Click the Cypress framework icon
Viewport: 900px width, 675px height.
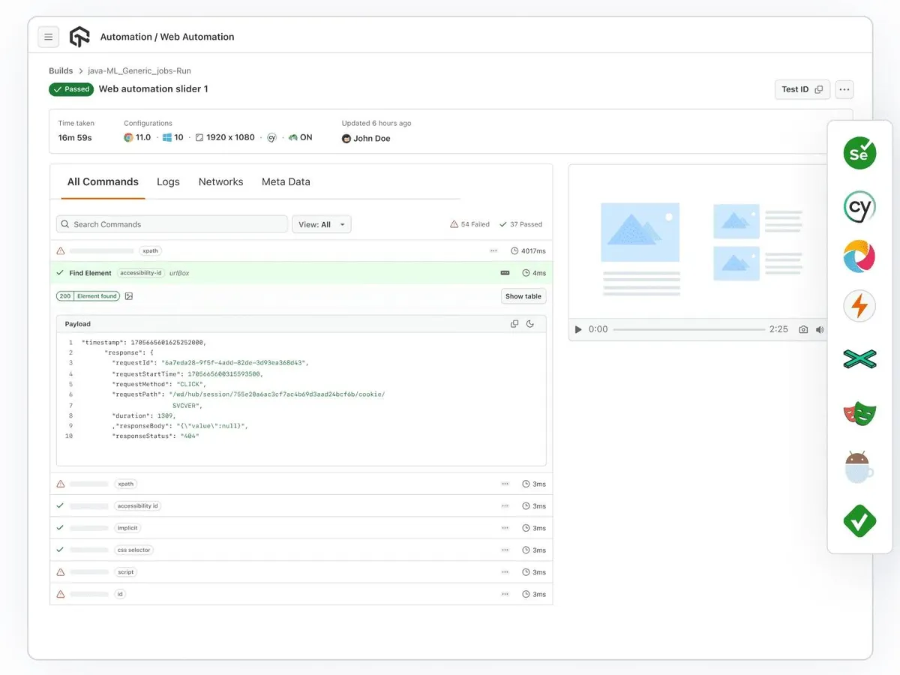pos(859,206)
